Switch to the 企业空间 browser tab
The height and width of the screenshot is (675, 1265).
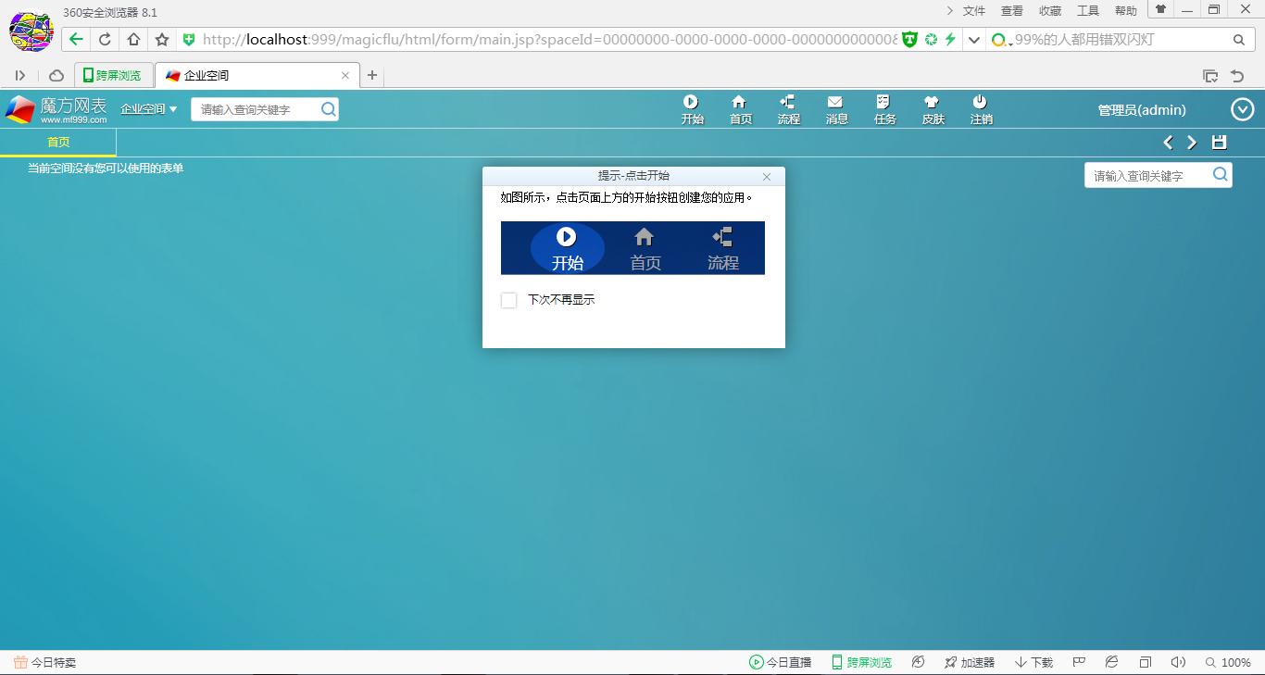tap(257, 76)
